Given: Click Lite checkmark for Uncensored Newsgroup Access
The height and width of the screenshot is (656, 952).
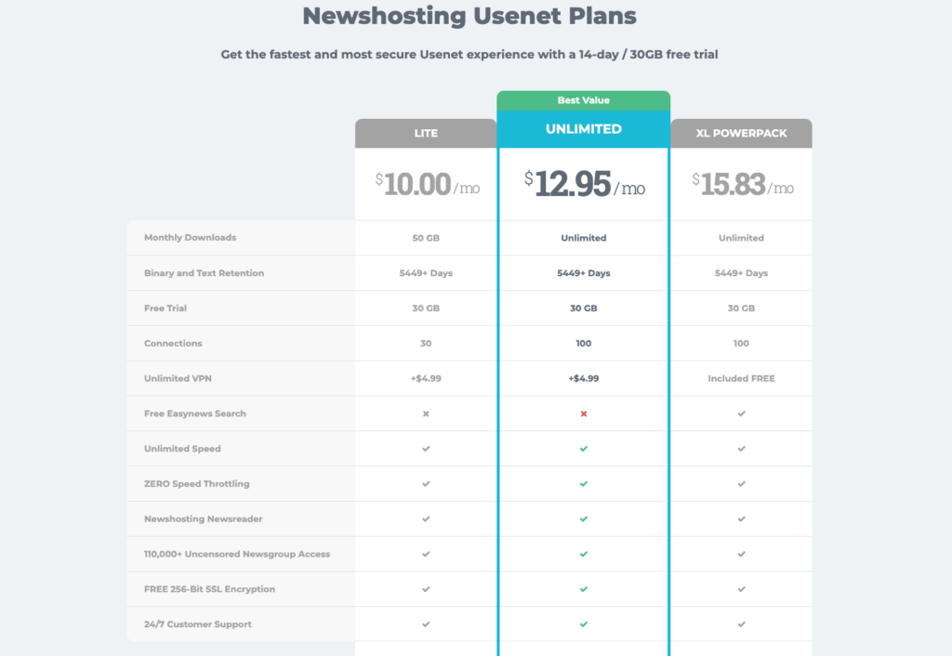Looking at the screenshot, I should [x=426, y=554].
